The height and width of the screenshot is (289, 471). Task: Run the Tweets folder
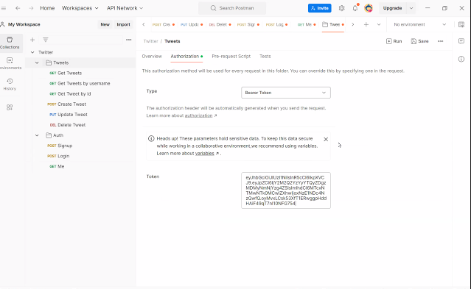click(x=394, y=41)
